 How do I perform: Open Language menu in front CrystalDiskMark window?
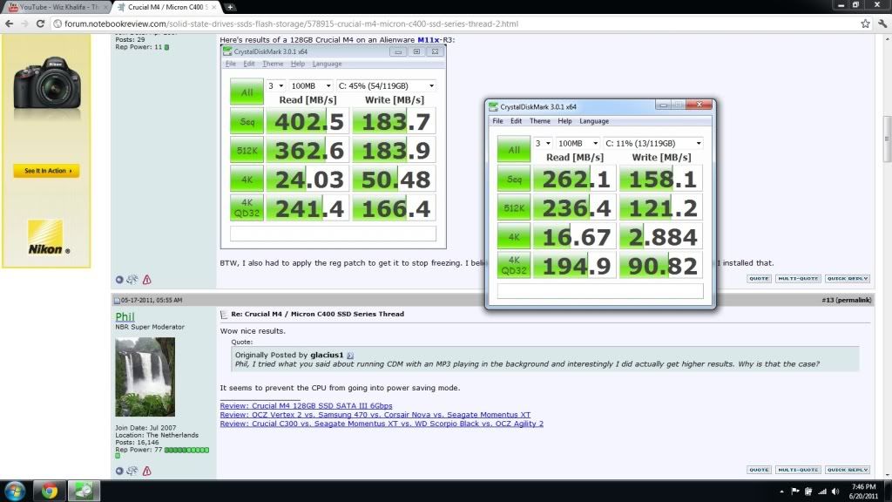point(594,121)
